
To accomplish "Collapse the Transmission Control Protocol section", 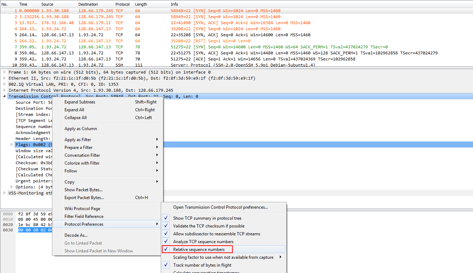I will (x=4, y=96).
